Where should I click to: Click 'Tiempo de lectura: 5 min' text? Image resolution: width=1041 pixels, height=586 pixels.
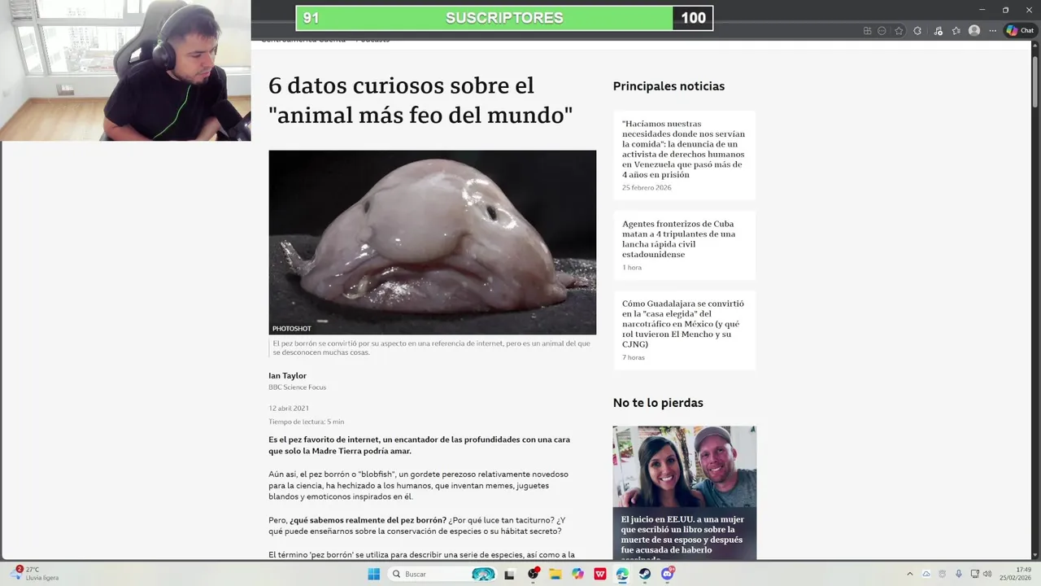(x=306, y=422)
